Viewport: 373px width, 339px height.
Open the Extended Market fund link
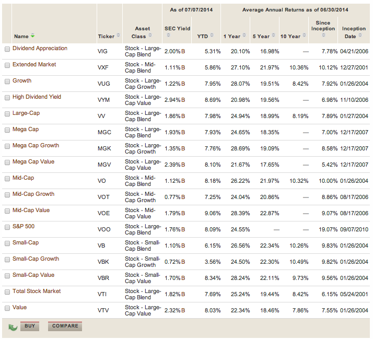click(34, 64)
